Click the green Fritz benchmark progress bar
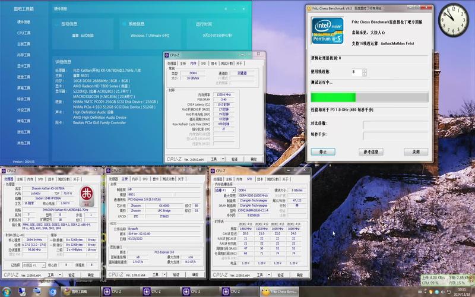The width and height of the screenshot is (475, 297). pos(369,97)
